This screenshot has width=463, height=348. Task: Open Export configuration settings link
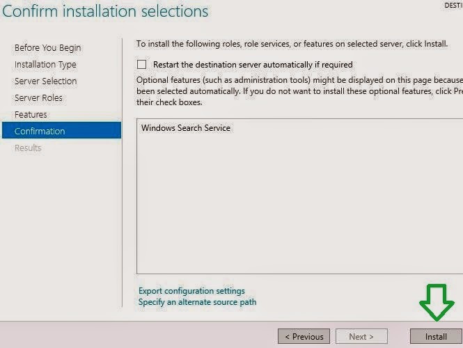[191, 291]
